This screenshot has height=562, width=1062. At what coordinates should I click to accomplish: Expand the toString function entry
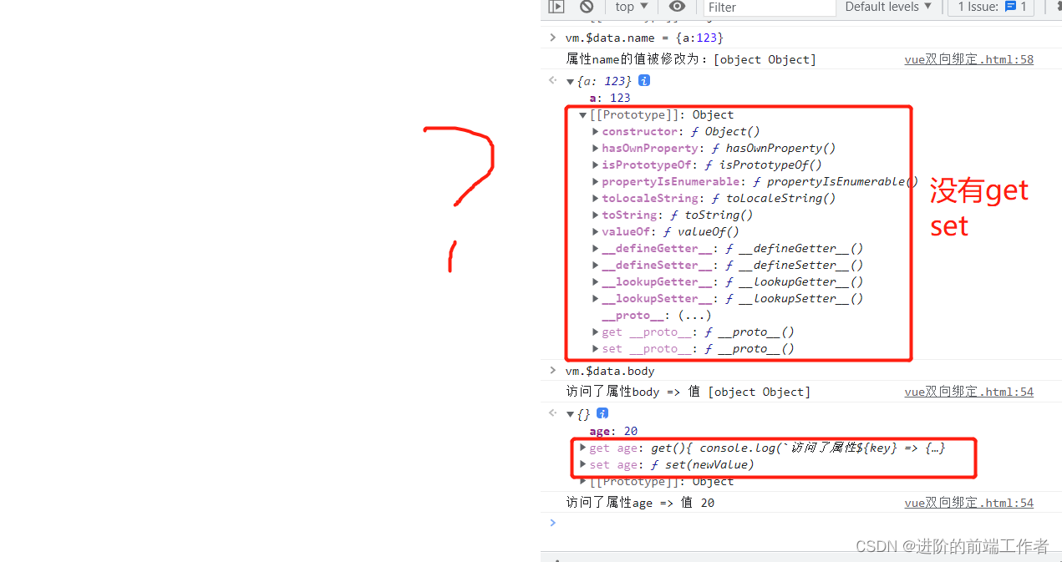point(595,215)
